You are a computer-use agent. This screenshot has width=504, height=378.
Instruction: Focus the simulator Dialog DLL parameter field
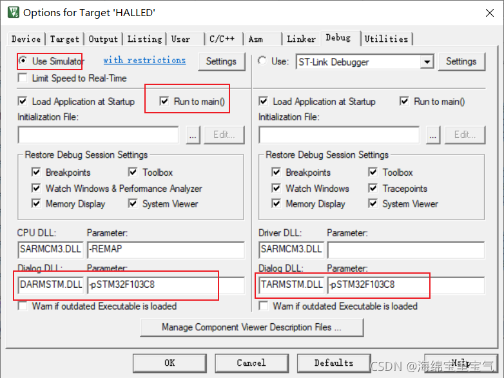pyautogui.click(x=166, y=285)
